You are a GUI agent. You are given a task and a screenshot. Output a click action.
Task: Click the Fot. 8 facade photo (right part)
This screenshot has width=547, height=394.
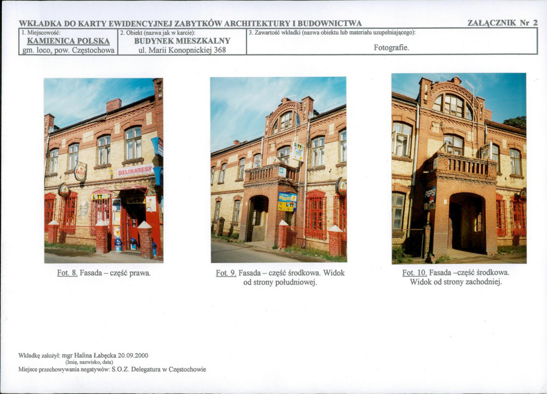[x=104, y=171]
